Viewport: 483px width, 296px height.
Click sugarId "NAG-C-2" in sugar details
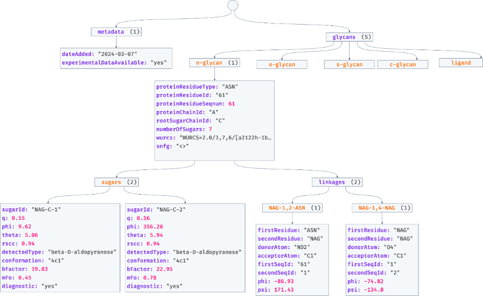pyautogui.click(x=158, y=210)
